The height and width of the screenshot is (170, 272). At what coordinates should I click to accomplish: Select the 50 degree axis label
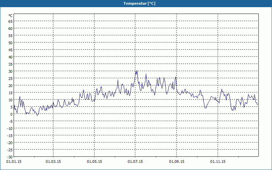[11, 43]
